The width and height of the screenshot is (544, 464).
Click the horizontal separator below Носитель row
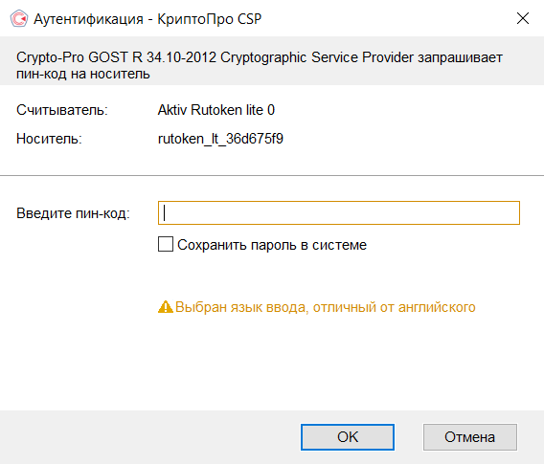(272, 175)
